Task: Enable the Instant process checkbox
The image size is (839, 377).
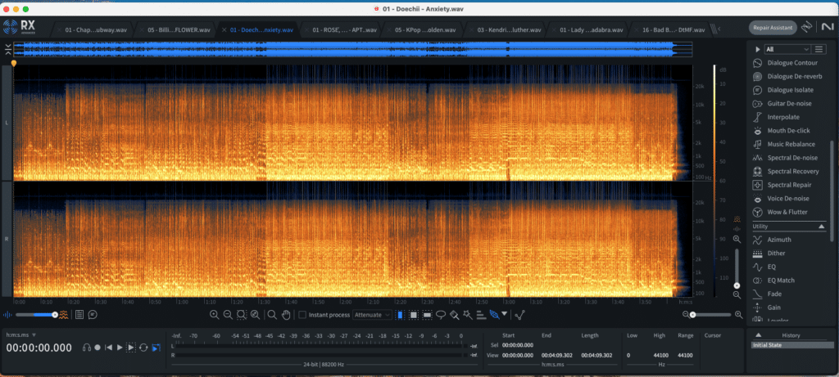Action: tap(302, 315)
